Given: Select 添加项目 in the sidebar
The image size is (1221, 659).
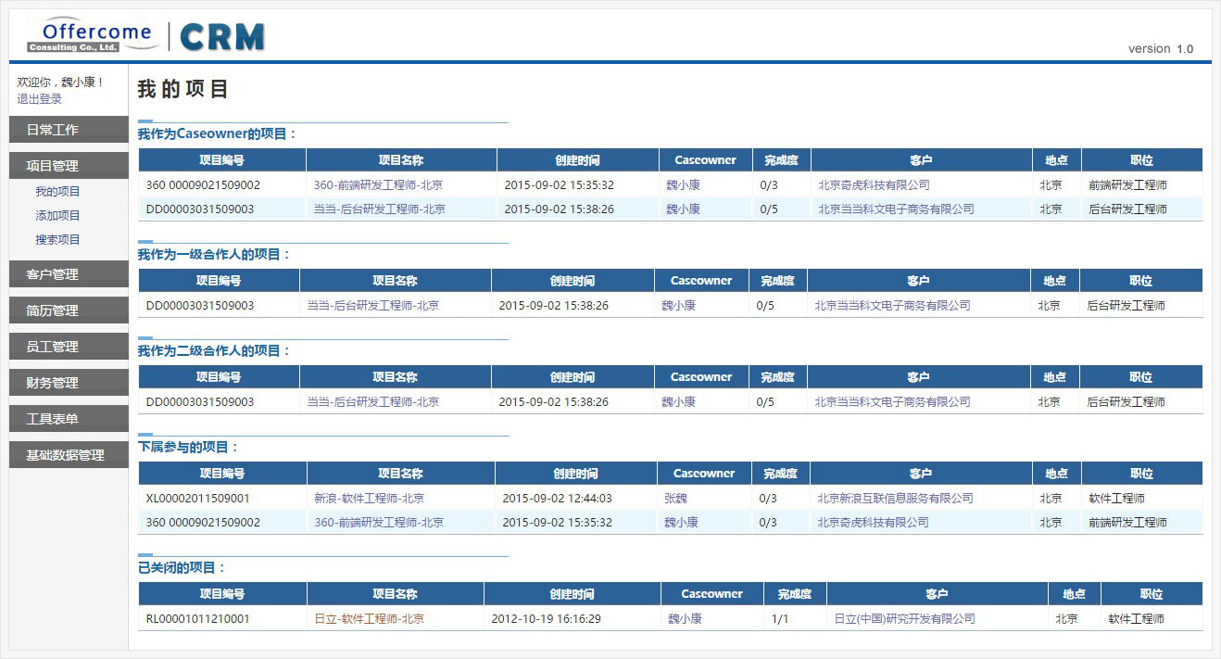Looking at the screenshot, I should (x=57, y=216).
